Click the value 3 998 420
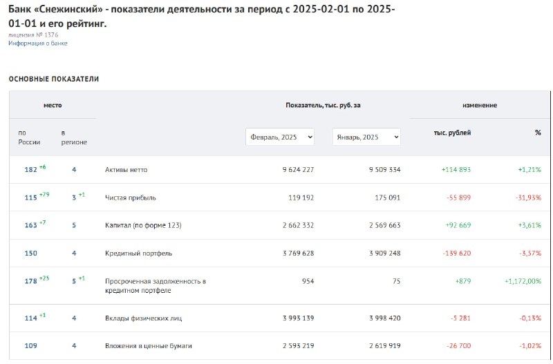 pyautogui.click(x=385, y=318)
